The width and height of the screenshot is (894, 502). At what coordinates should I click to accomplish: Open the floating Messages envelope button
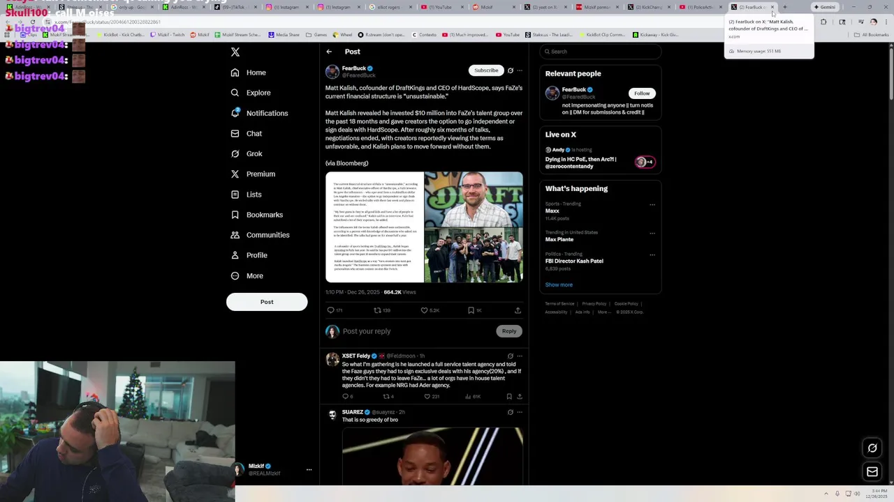point(872,472)
